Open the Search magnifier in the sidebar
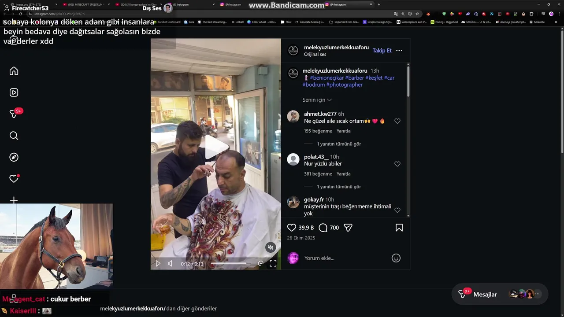The height and width of the screenshot is (317, 564). point(14,136)
